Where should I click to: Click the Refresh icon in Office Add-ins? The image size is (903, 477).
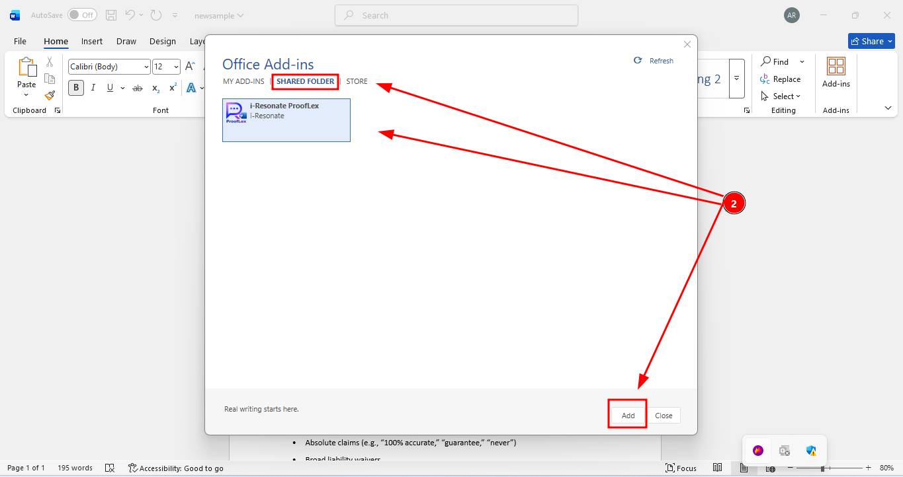point(638,60)
